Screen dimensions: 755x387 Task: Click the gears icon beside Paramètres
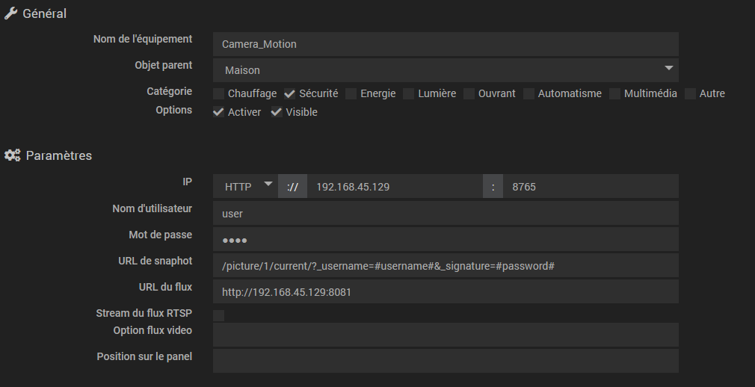(12, 155)
